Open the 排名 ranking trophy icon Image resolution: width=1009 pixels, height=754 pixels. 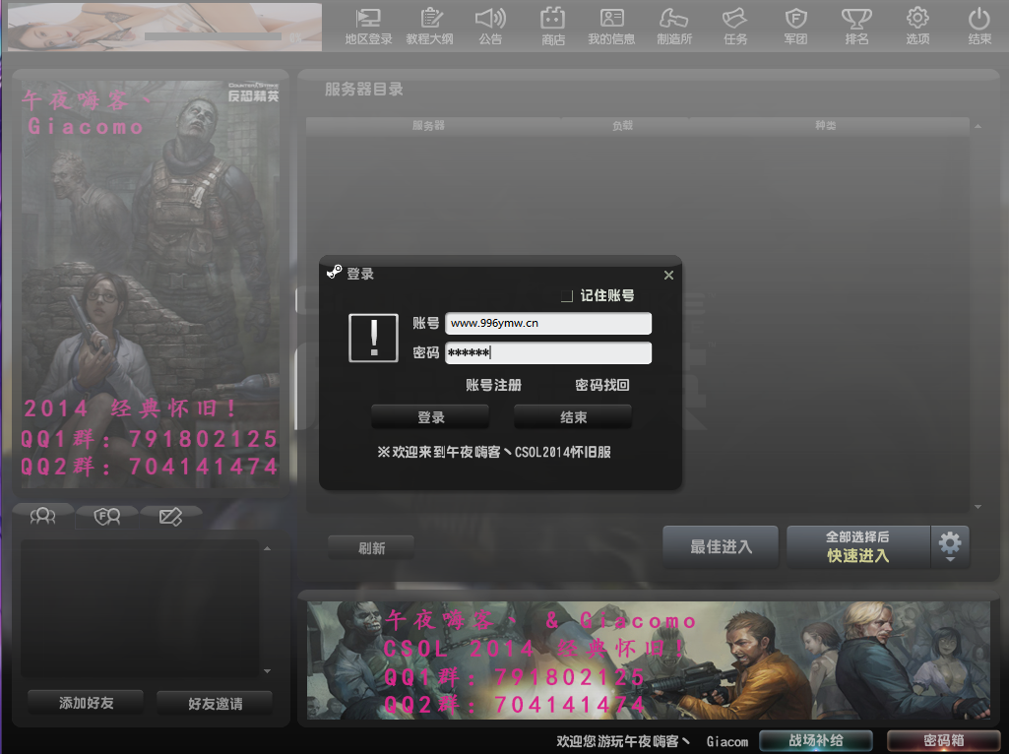coord(856,27)
